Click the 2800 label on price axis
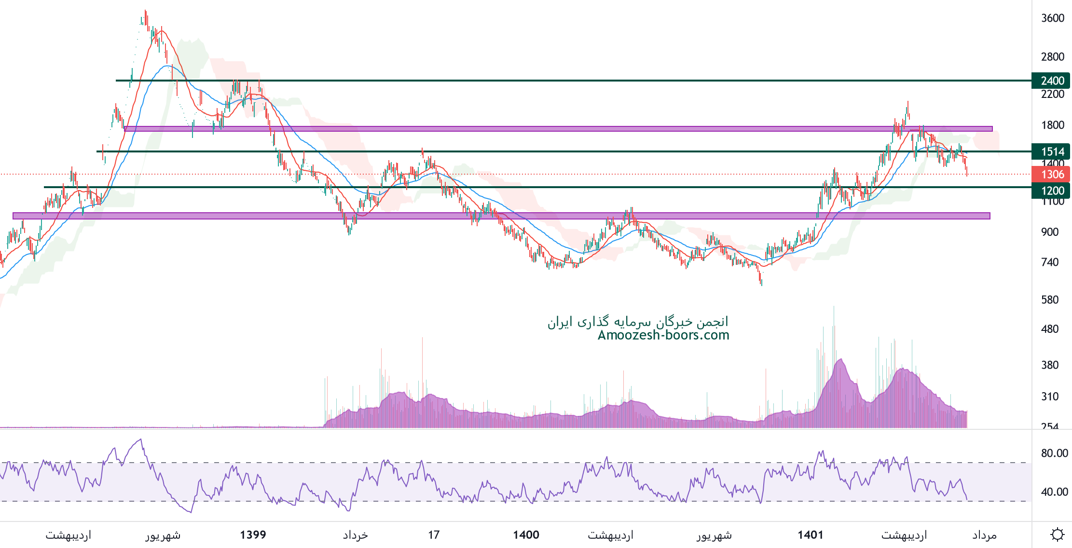The height and width of the screenshot is (548, 1072). pos(1052,56)
